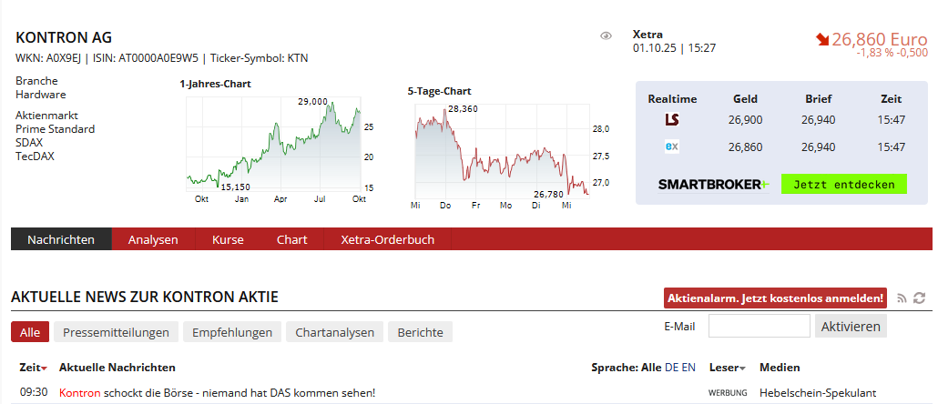Click the EX exchange realtime logo
Viewport: 938px width, 404px height.
[672, 146]
